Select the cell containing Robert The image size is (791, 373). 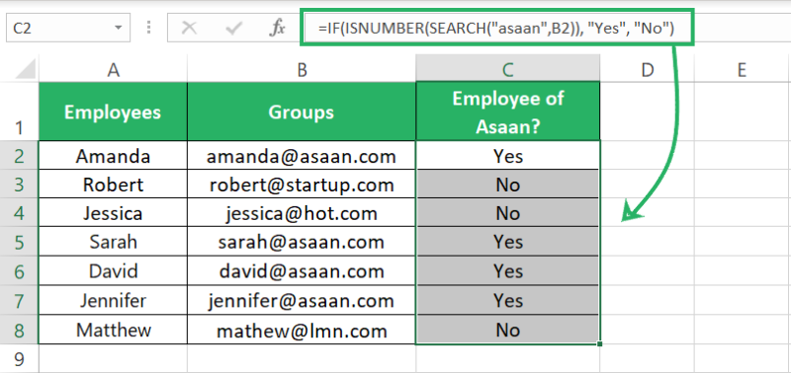[113, 185]
